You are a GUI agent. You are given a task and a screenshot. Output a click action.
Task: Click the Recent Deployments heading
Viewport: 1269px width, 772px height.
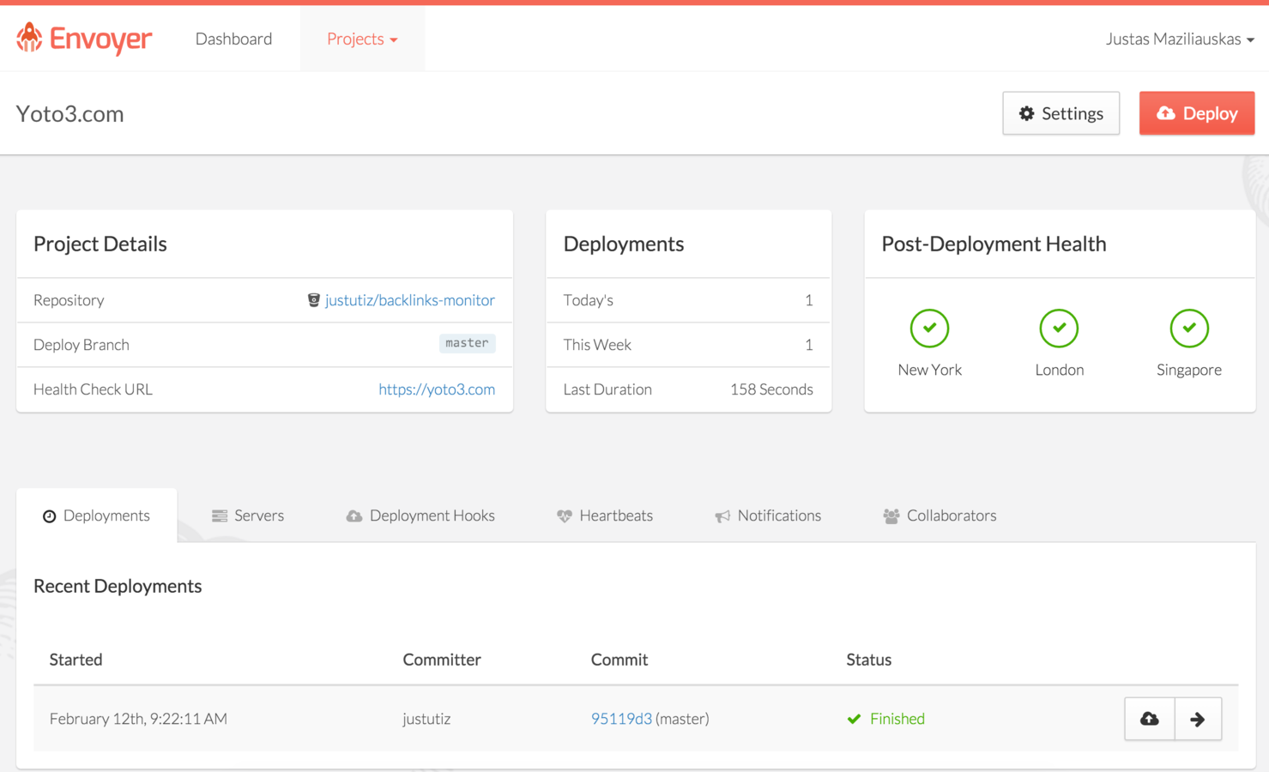click(x=118, y=586)
